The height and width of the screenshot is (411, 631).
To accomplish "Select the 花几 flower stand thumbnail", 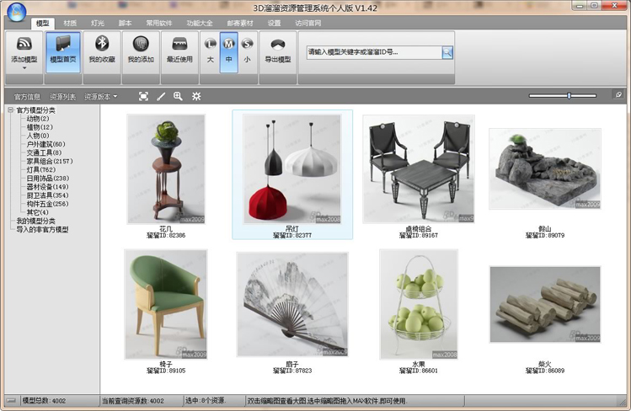I will (x=166, y=169).
